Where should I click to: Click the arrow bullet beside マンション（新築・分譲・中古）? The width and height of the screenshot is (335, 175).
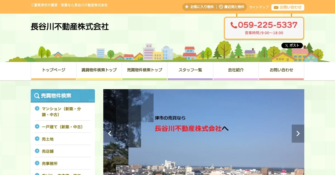pos(37,109)
